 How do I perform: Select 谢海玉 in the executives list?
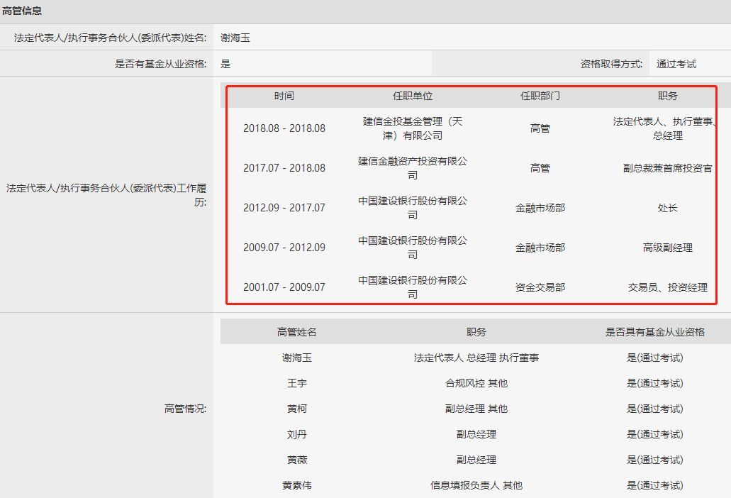click(x=297, y=358)
